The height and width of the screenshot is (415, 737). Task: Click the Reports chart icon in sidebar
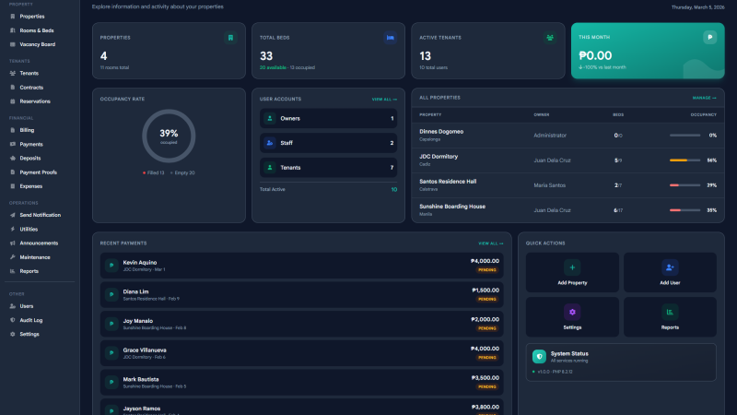tap(13, 271)
